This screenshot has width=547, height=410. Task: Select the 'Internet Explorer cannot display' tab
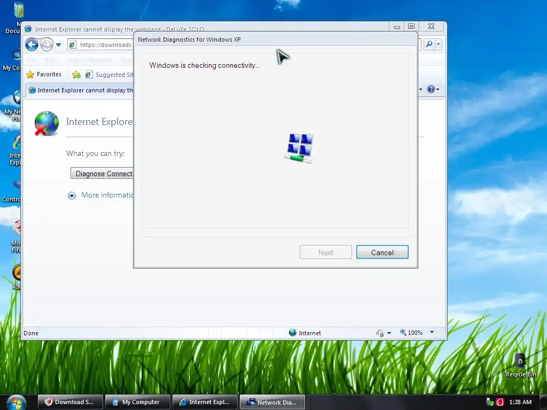pyautogui.click(x=80, y=90)
